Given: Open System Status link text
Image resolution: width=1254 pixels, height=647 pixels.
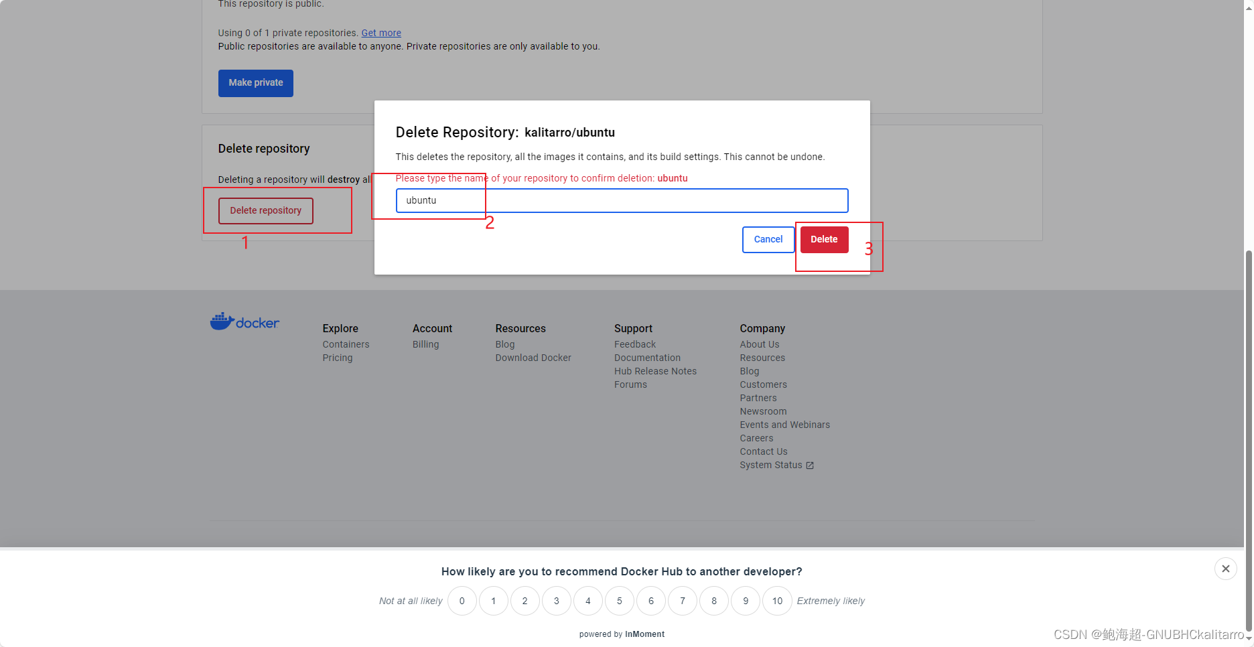Looking at the screenshot, I should click(x=771, y=465).
